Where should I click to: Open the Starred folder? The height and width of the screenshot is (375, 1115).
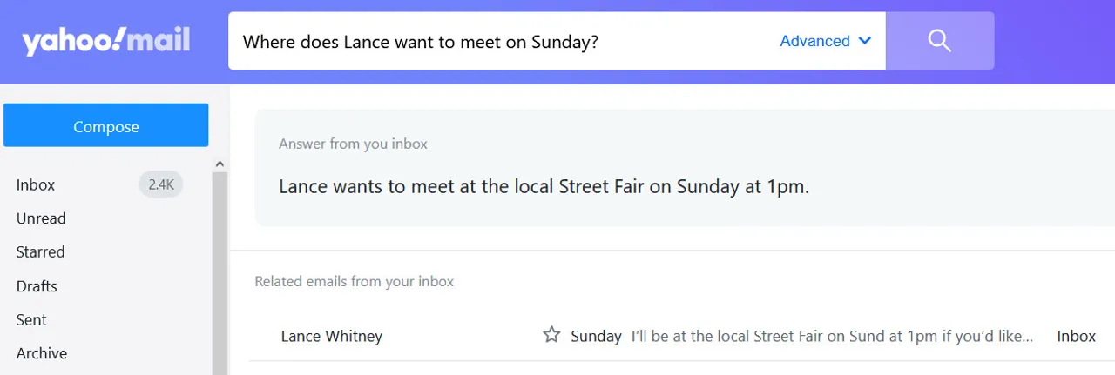pos(40,251)
